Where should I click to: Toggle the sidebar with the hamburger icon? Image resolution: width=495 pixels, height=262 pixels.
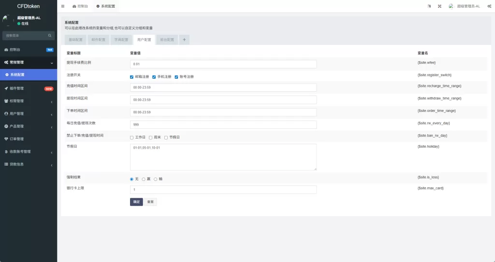tap(63, 6)
